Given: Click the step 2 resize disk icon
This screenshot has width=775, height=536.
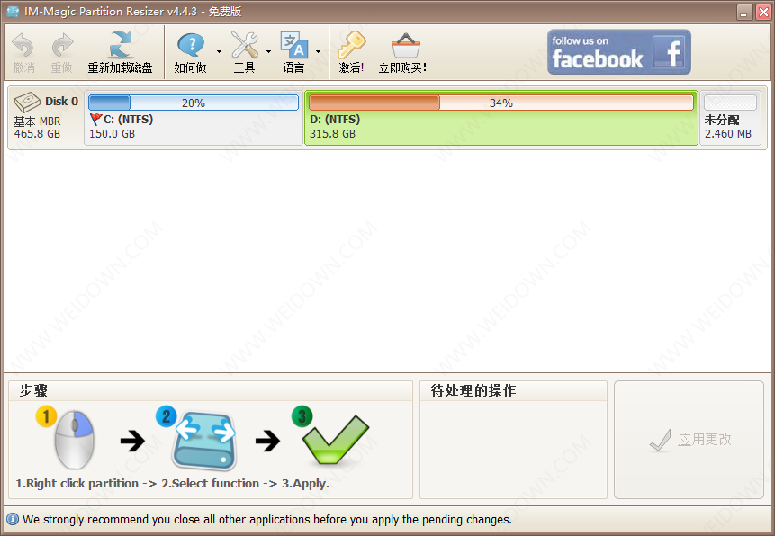Looking at the screenshot, I should pyautogui.click(x=204, y=440).
